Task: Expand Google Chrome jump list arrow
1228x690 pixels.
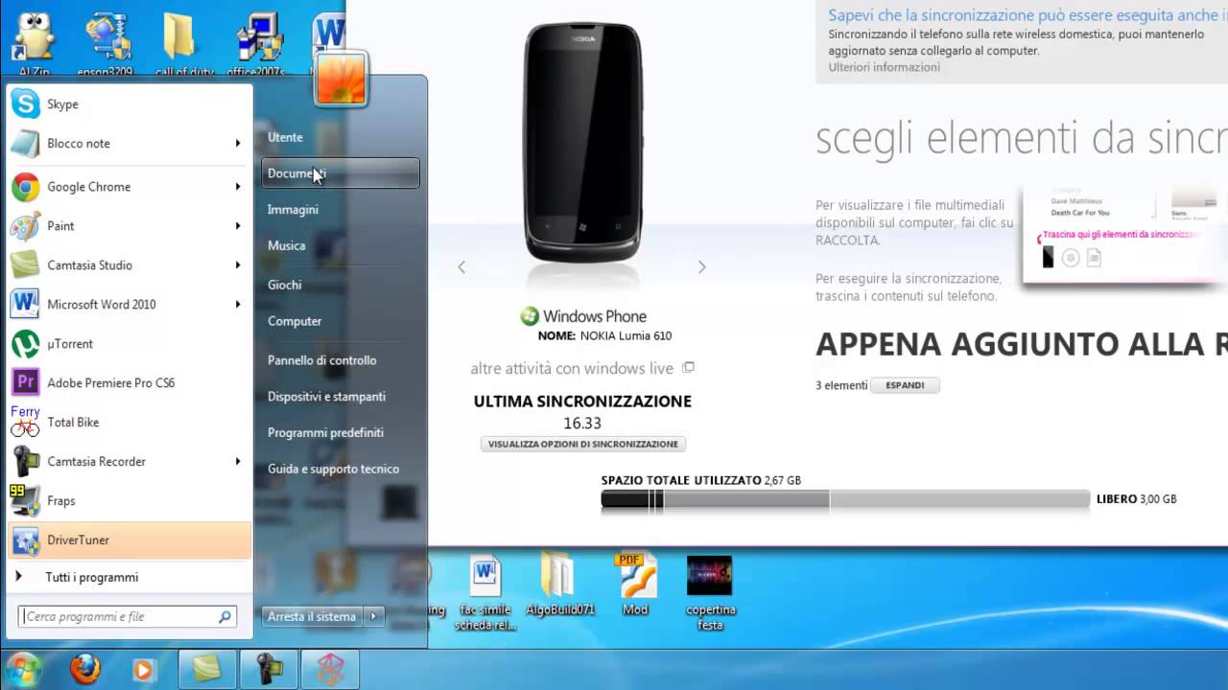Action: coord(237,187)
